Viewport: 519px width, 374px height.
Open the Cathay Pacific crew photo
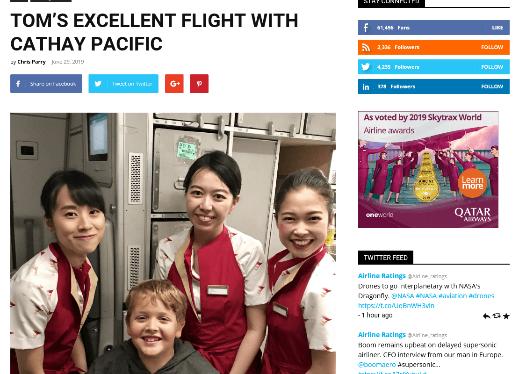173,243
